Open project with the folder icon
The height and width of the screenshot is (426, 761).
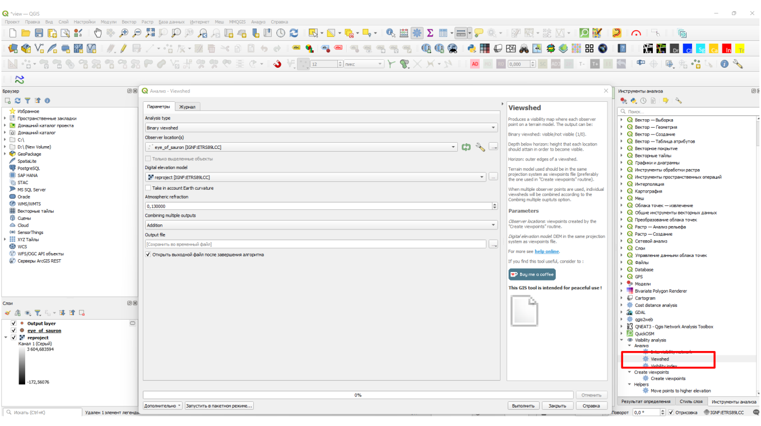[26, 33]
